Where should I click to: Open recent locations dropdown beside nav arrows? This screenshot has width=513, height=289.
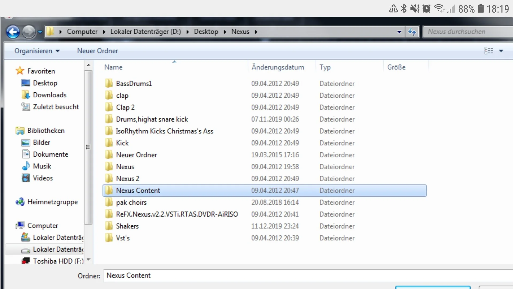pos(40,32)
